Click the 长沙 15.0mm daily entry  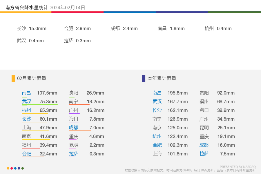tap(31, 28)
